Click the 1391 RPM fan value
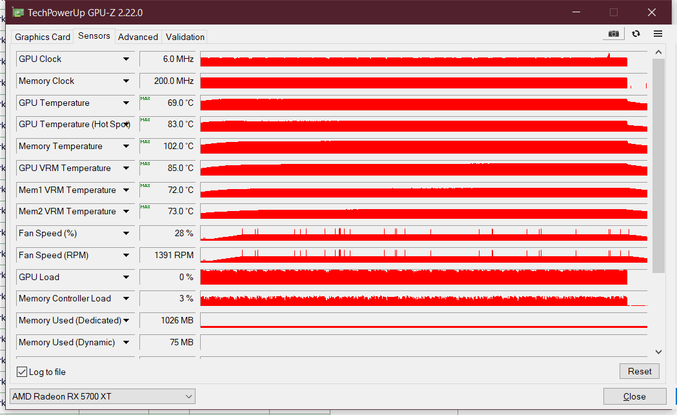 tap(168, 255)
